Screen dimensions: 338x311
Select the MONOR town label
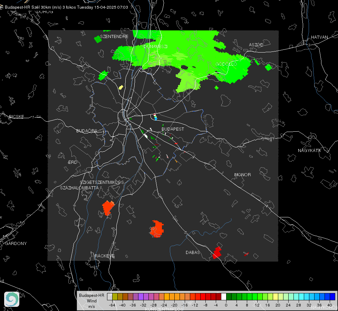(242, 175)
